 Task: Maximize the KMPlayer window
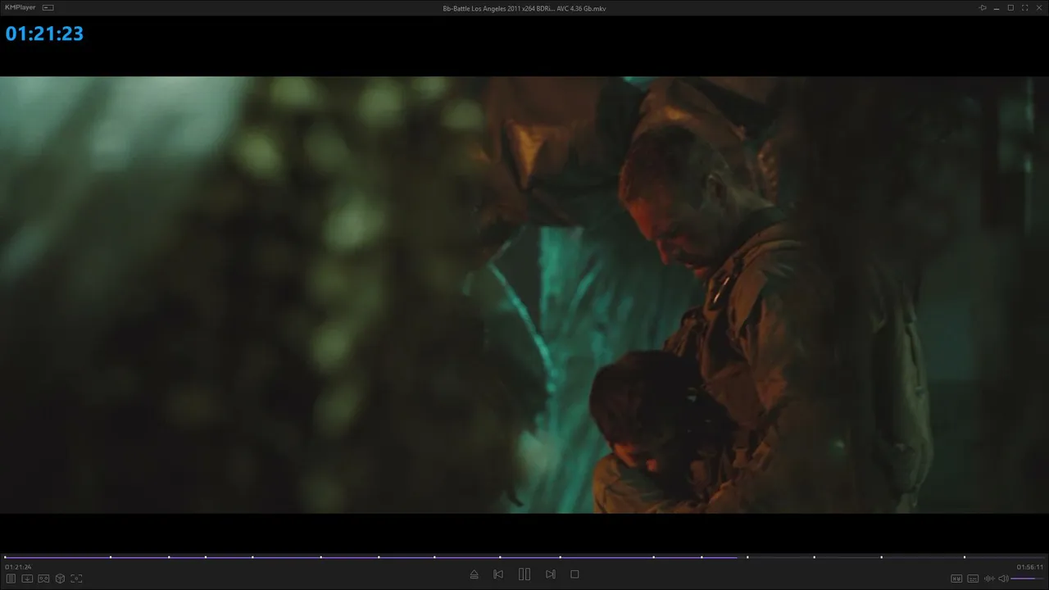(1010, 7)
